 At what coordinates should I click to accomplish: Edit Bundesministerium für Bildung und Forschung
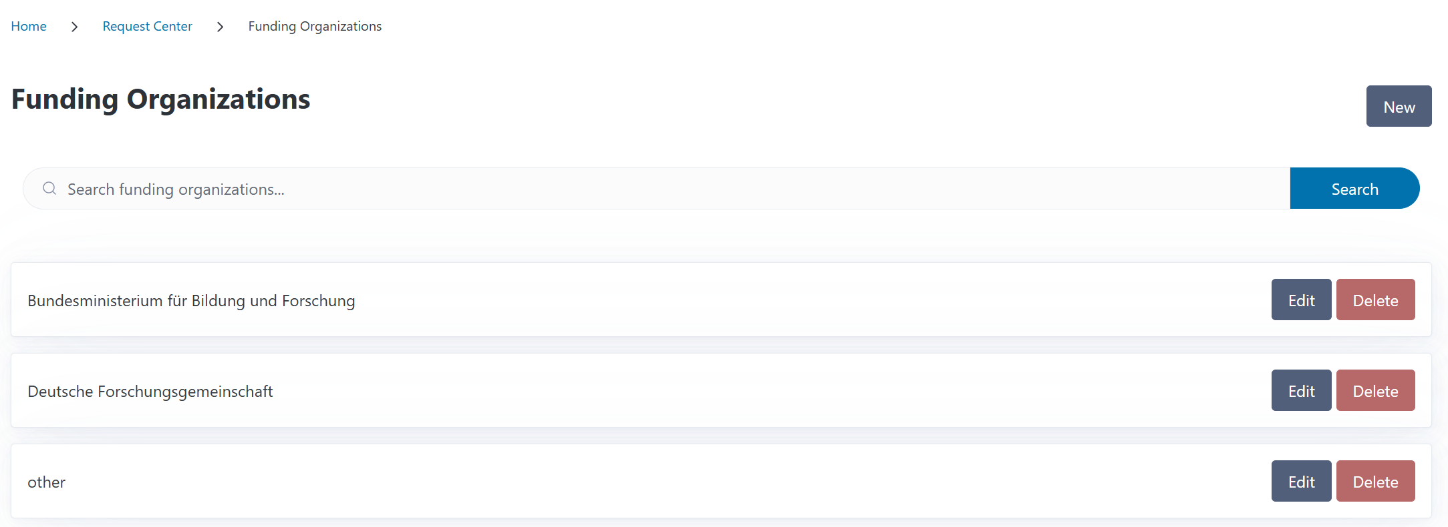(1301, 300)
